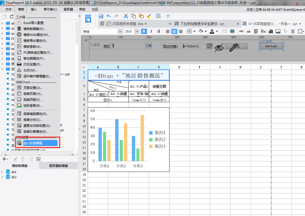Open fill color dropdown arrow
Viewport: 305px width, 216px height.
tap(206, 31)
